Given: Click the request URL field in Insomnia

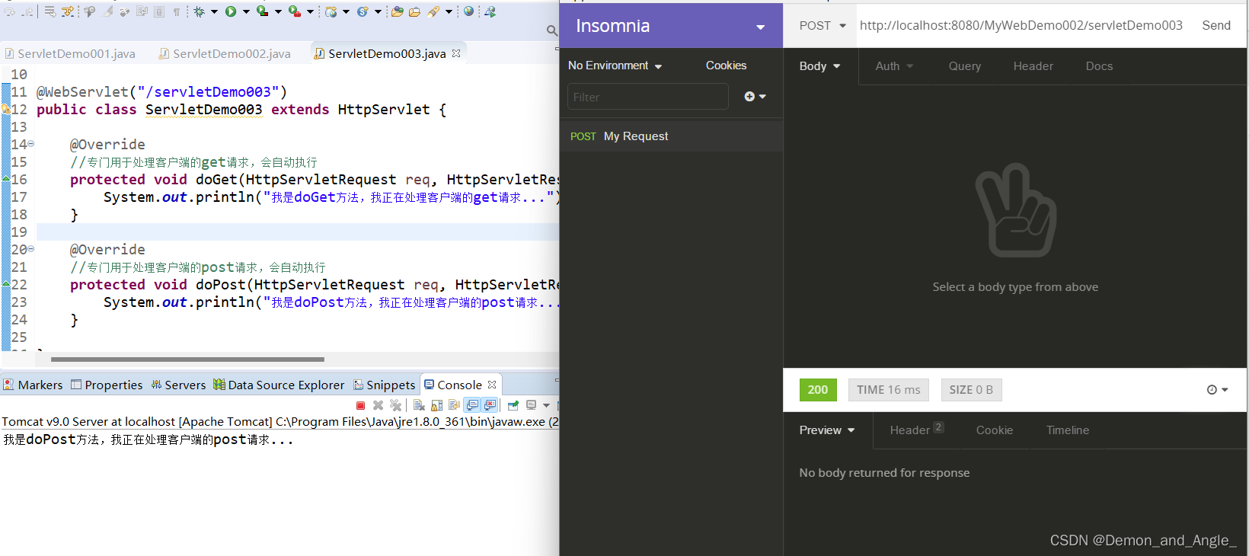Looking at the screenshot, I should point(1021,25).
